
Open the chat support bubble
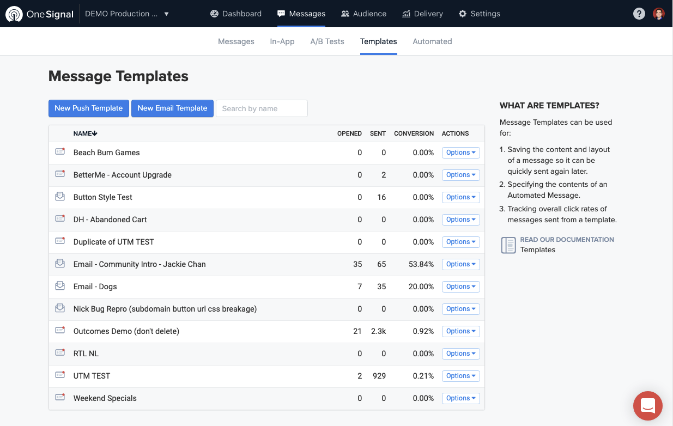[648, 406]
